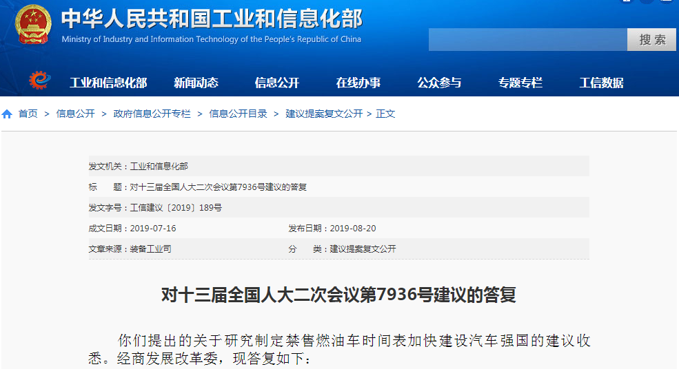Click the English ministry name subtitle
Screen dimensions: 679x369
(212, 39)
